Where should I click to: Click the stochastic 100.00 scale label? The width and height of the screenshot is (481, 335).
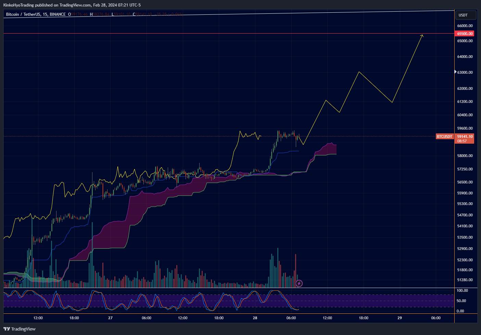[462, 290]
